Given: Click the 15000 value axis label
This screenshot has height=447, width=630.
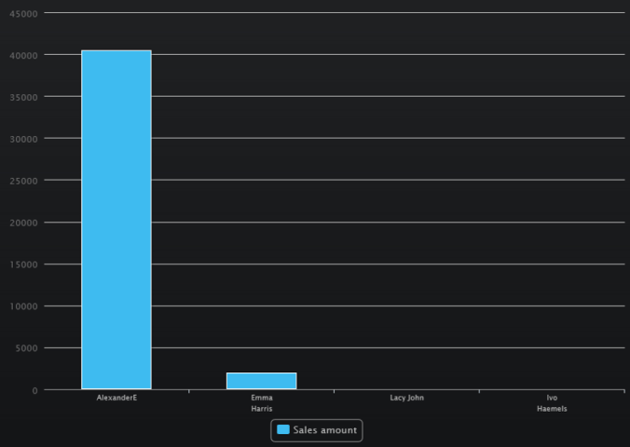Looking at the screenshot, I should (24, 264).
